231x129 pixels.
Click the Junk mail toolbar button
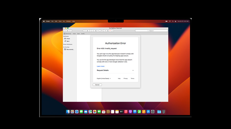pyautogui.click(x=93, y=31)
